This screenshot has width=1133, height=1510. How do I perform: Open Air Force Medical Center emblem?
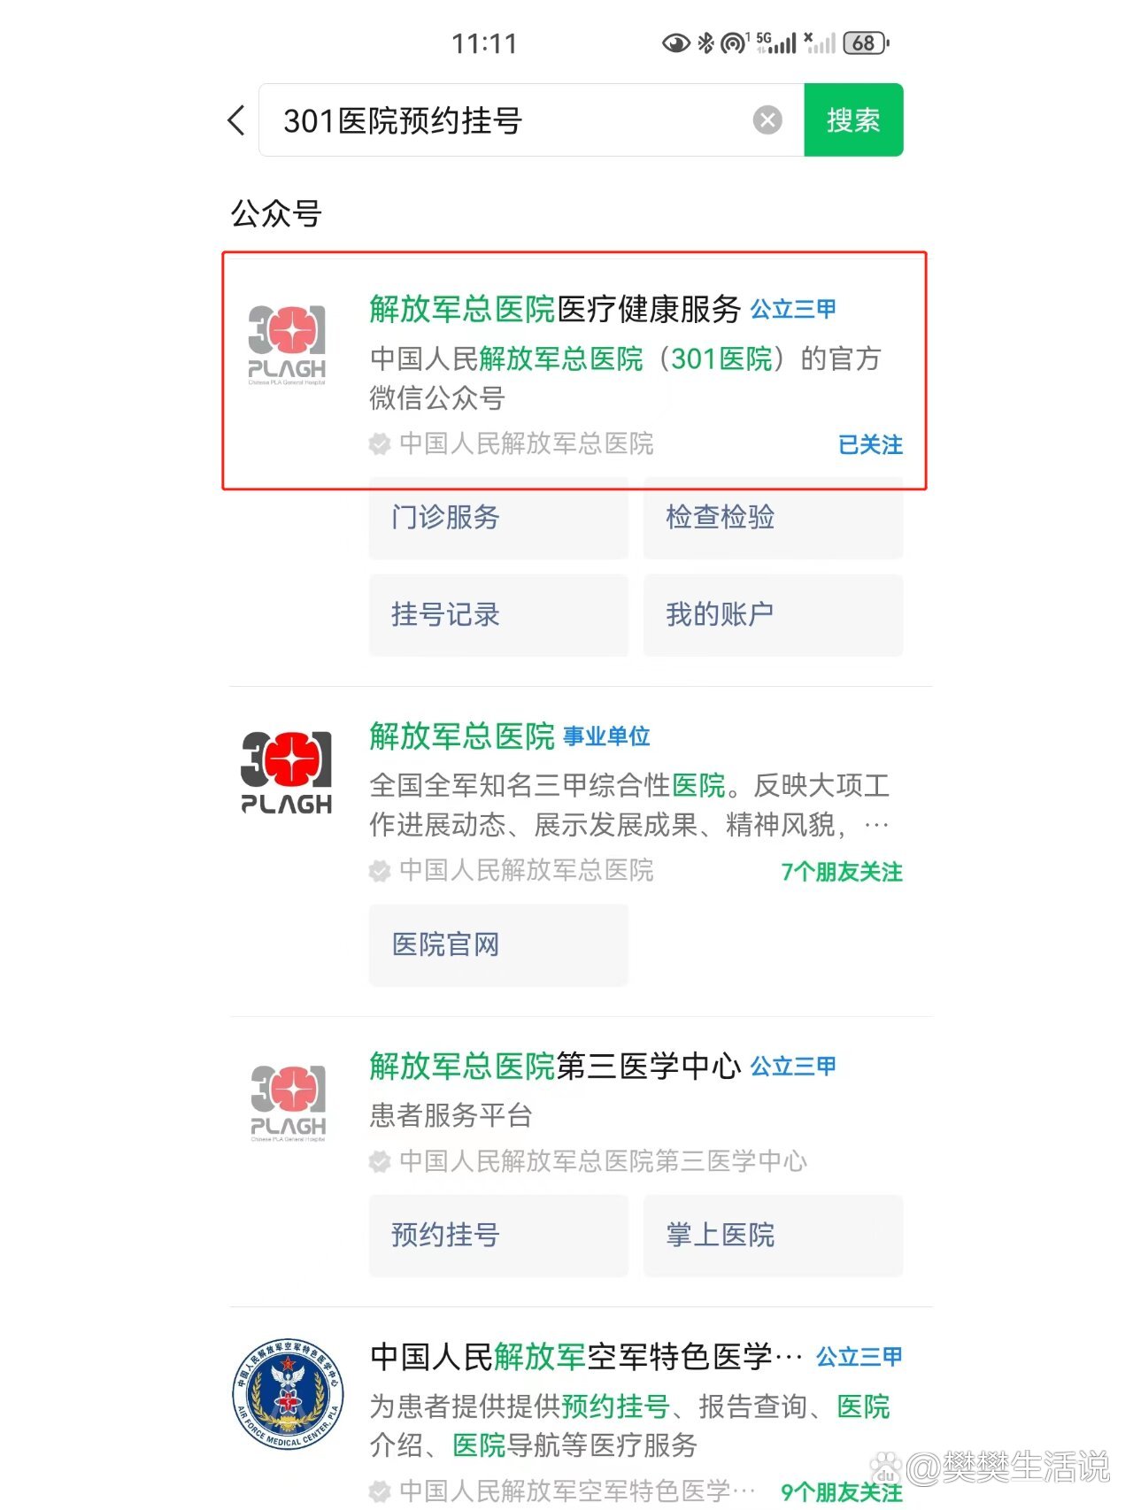coord(287,1394)
